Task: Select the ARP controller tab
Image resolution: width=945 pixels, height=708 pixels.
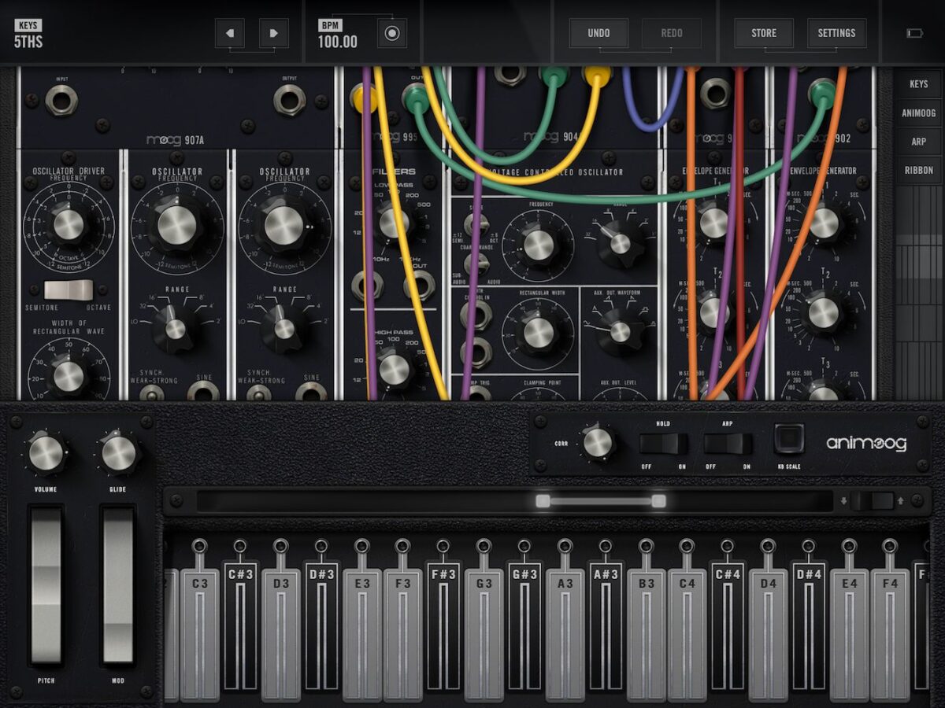Action: point(918,142)
